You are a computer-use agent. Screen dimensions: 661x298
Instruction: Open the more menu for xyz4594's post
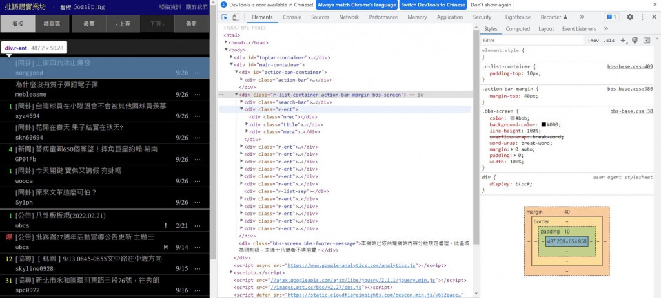coord(198,116)
